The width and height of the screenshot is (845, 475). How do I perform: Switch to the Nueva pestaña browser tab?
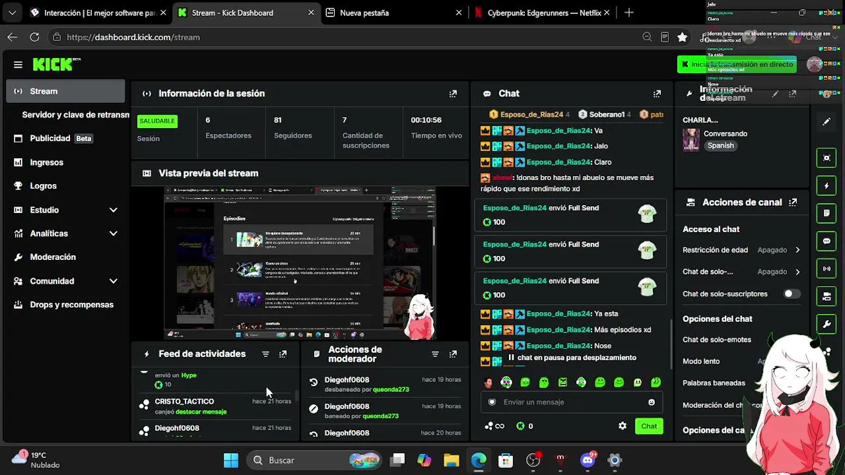tap(394, 13)
